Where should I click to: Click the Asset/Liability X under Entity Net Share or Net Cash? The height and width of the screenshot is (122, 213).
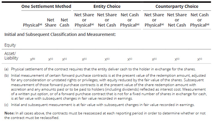click(107, 59)
